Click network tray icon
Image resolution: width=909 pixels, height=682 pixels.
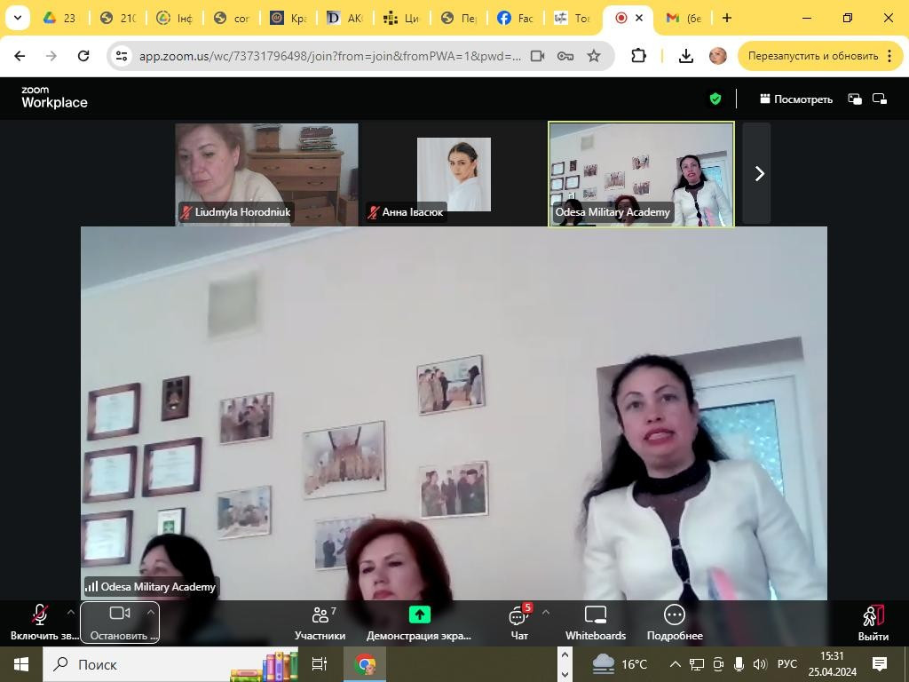tap(696, 664)
